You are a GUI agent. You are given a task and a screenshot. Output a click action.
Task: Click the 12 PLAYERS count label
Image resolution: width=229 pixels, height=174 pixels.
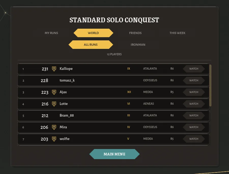click(x=114, y=54)
